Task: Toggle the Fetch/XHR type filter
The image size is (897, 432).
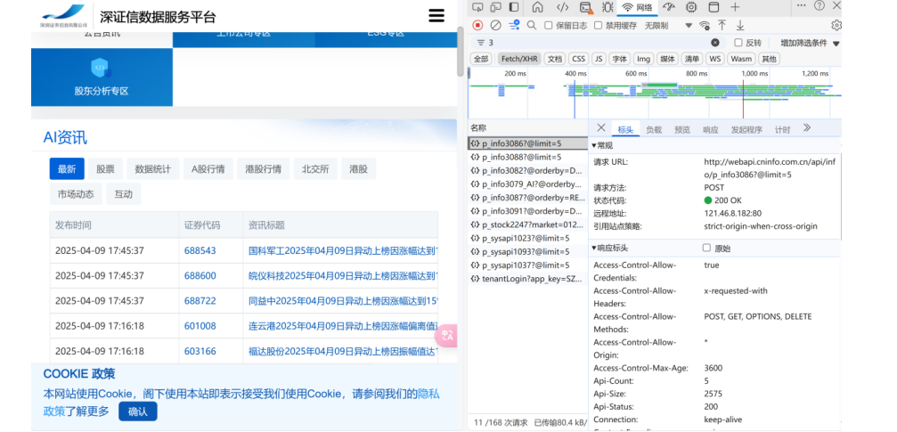Action: coord(518,59)
